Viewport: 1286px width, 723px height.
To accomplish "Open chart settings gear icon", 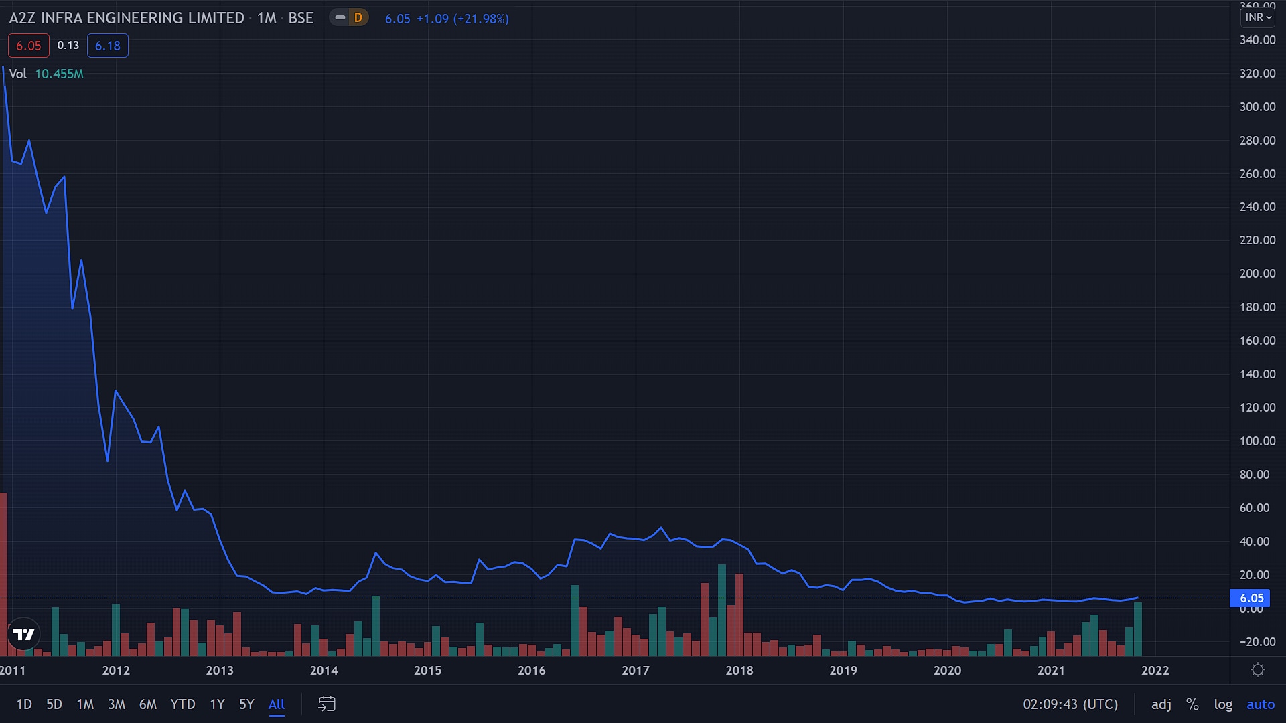I will (1257, 670).
